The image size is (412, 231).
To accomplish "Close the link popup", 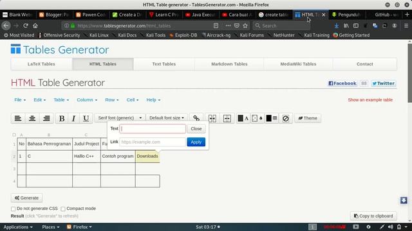I will (196, 128).
